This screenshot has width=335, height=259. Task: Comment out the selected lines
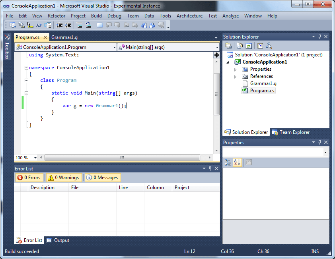click(x=80, y=25)
